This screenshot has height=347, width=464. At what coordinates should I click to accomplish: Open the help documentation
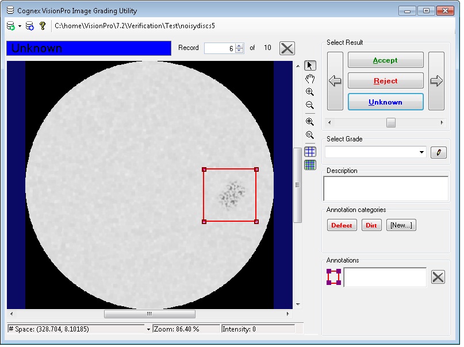[42, 25]
